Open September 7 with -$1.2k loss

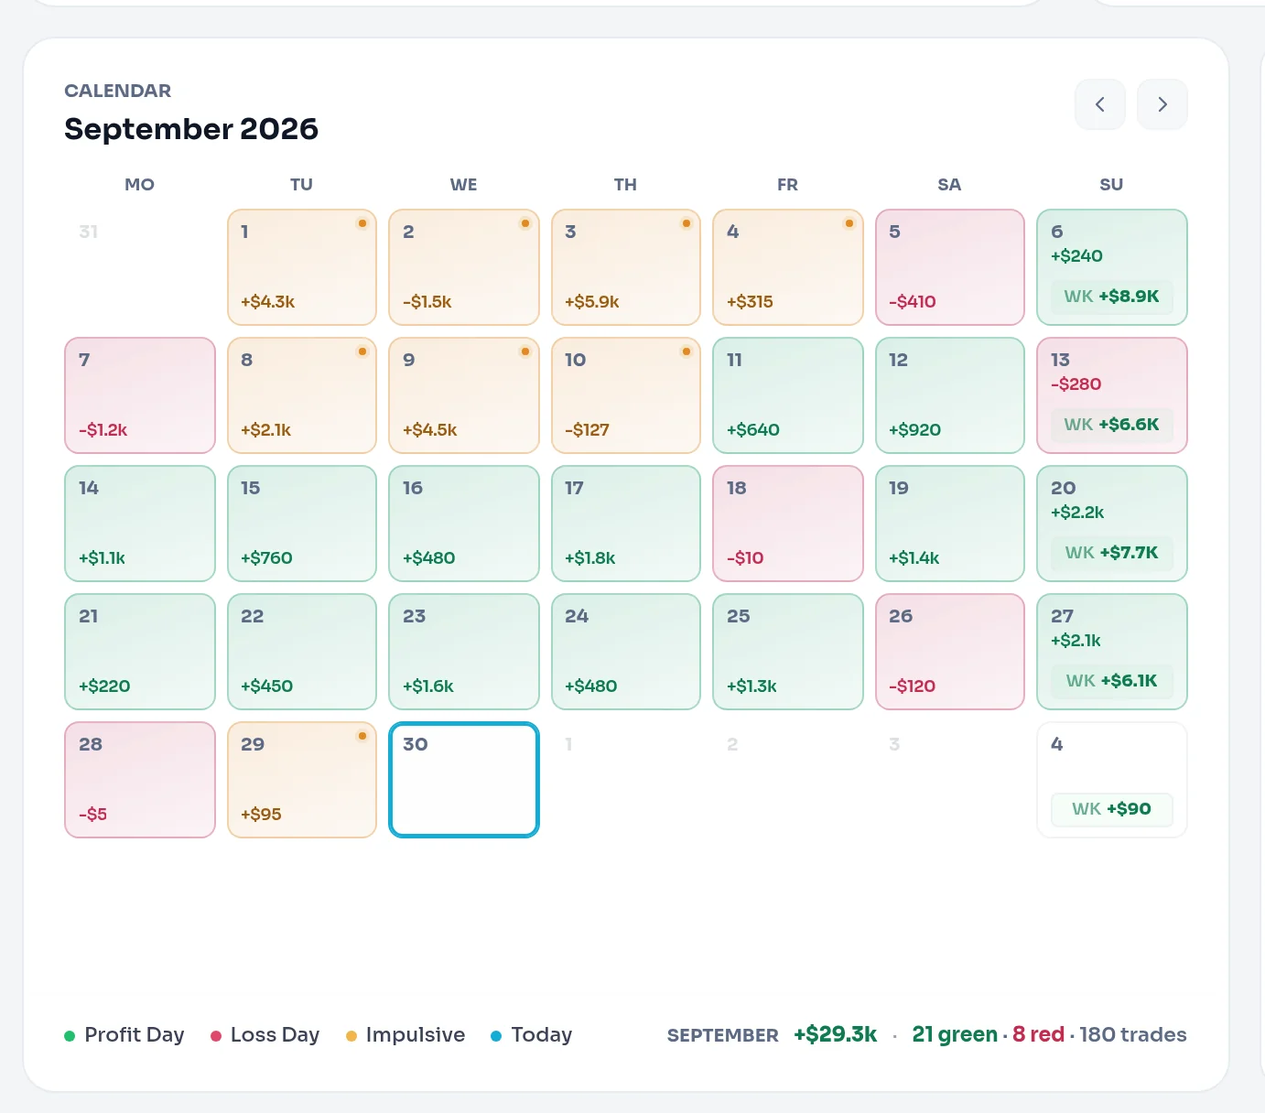click(140, 395)
